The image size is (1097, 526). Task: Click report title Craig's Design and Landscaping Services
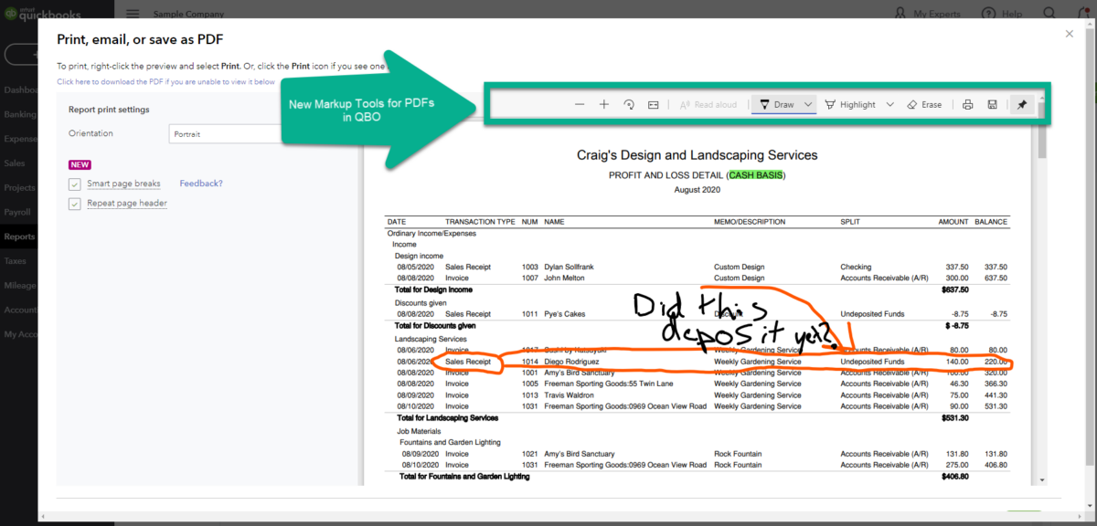[698, 155]
